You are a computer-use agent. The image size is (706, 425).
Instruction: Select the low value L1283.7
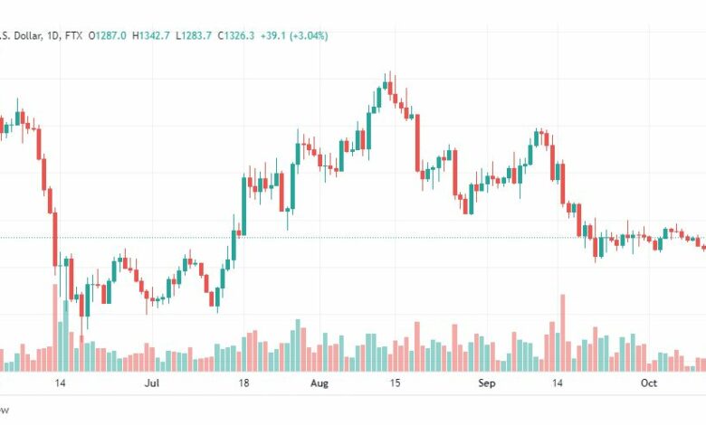pyautogui.click(x=194, y=35)
